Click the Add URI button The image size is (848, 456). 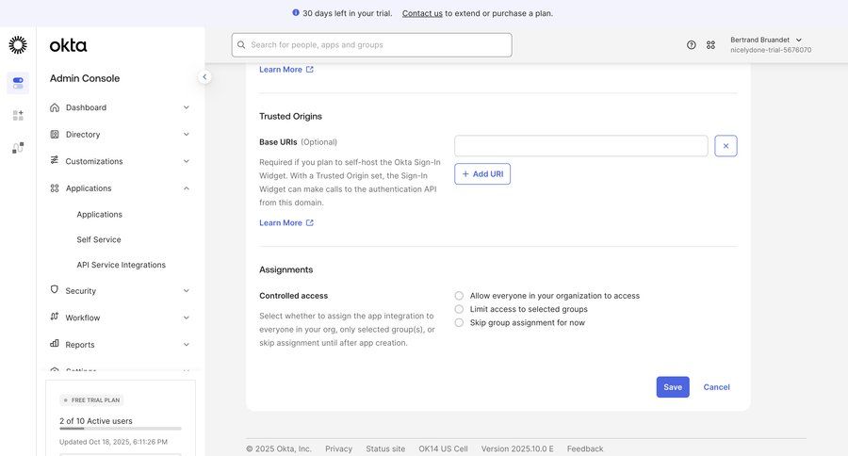click(x=482, y=174)
